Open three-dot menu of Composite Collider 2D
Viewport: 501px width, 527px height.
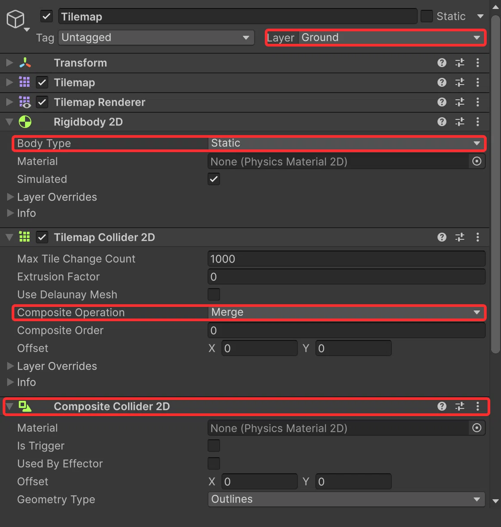point(477,406)
